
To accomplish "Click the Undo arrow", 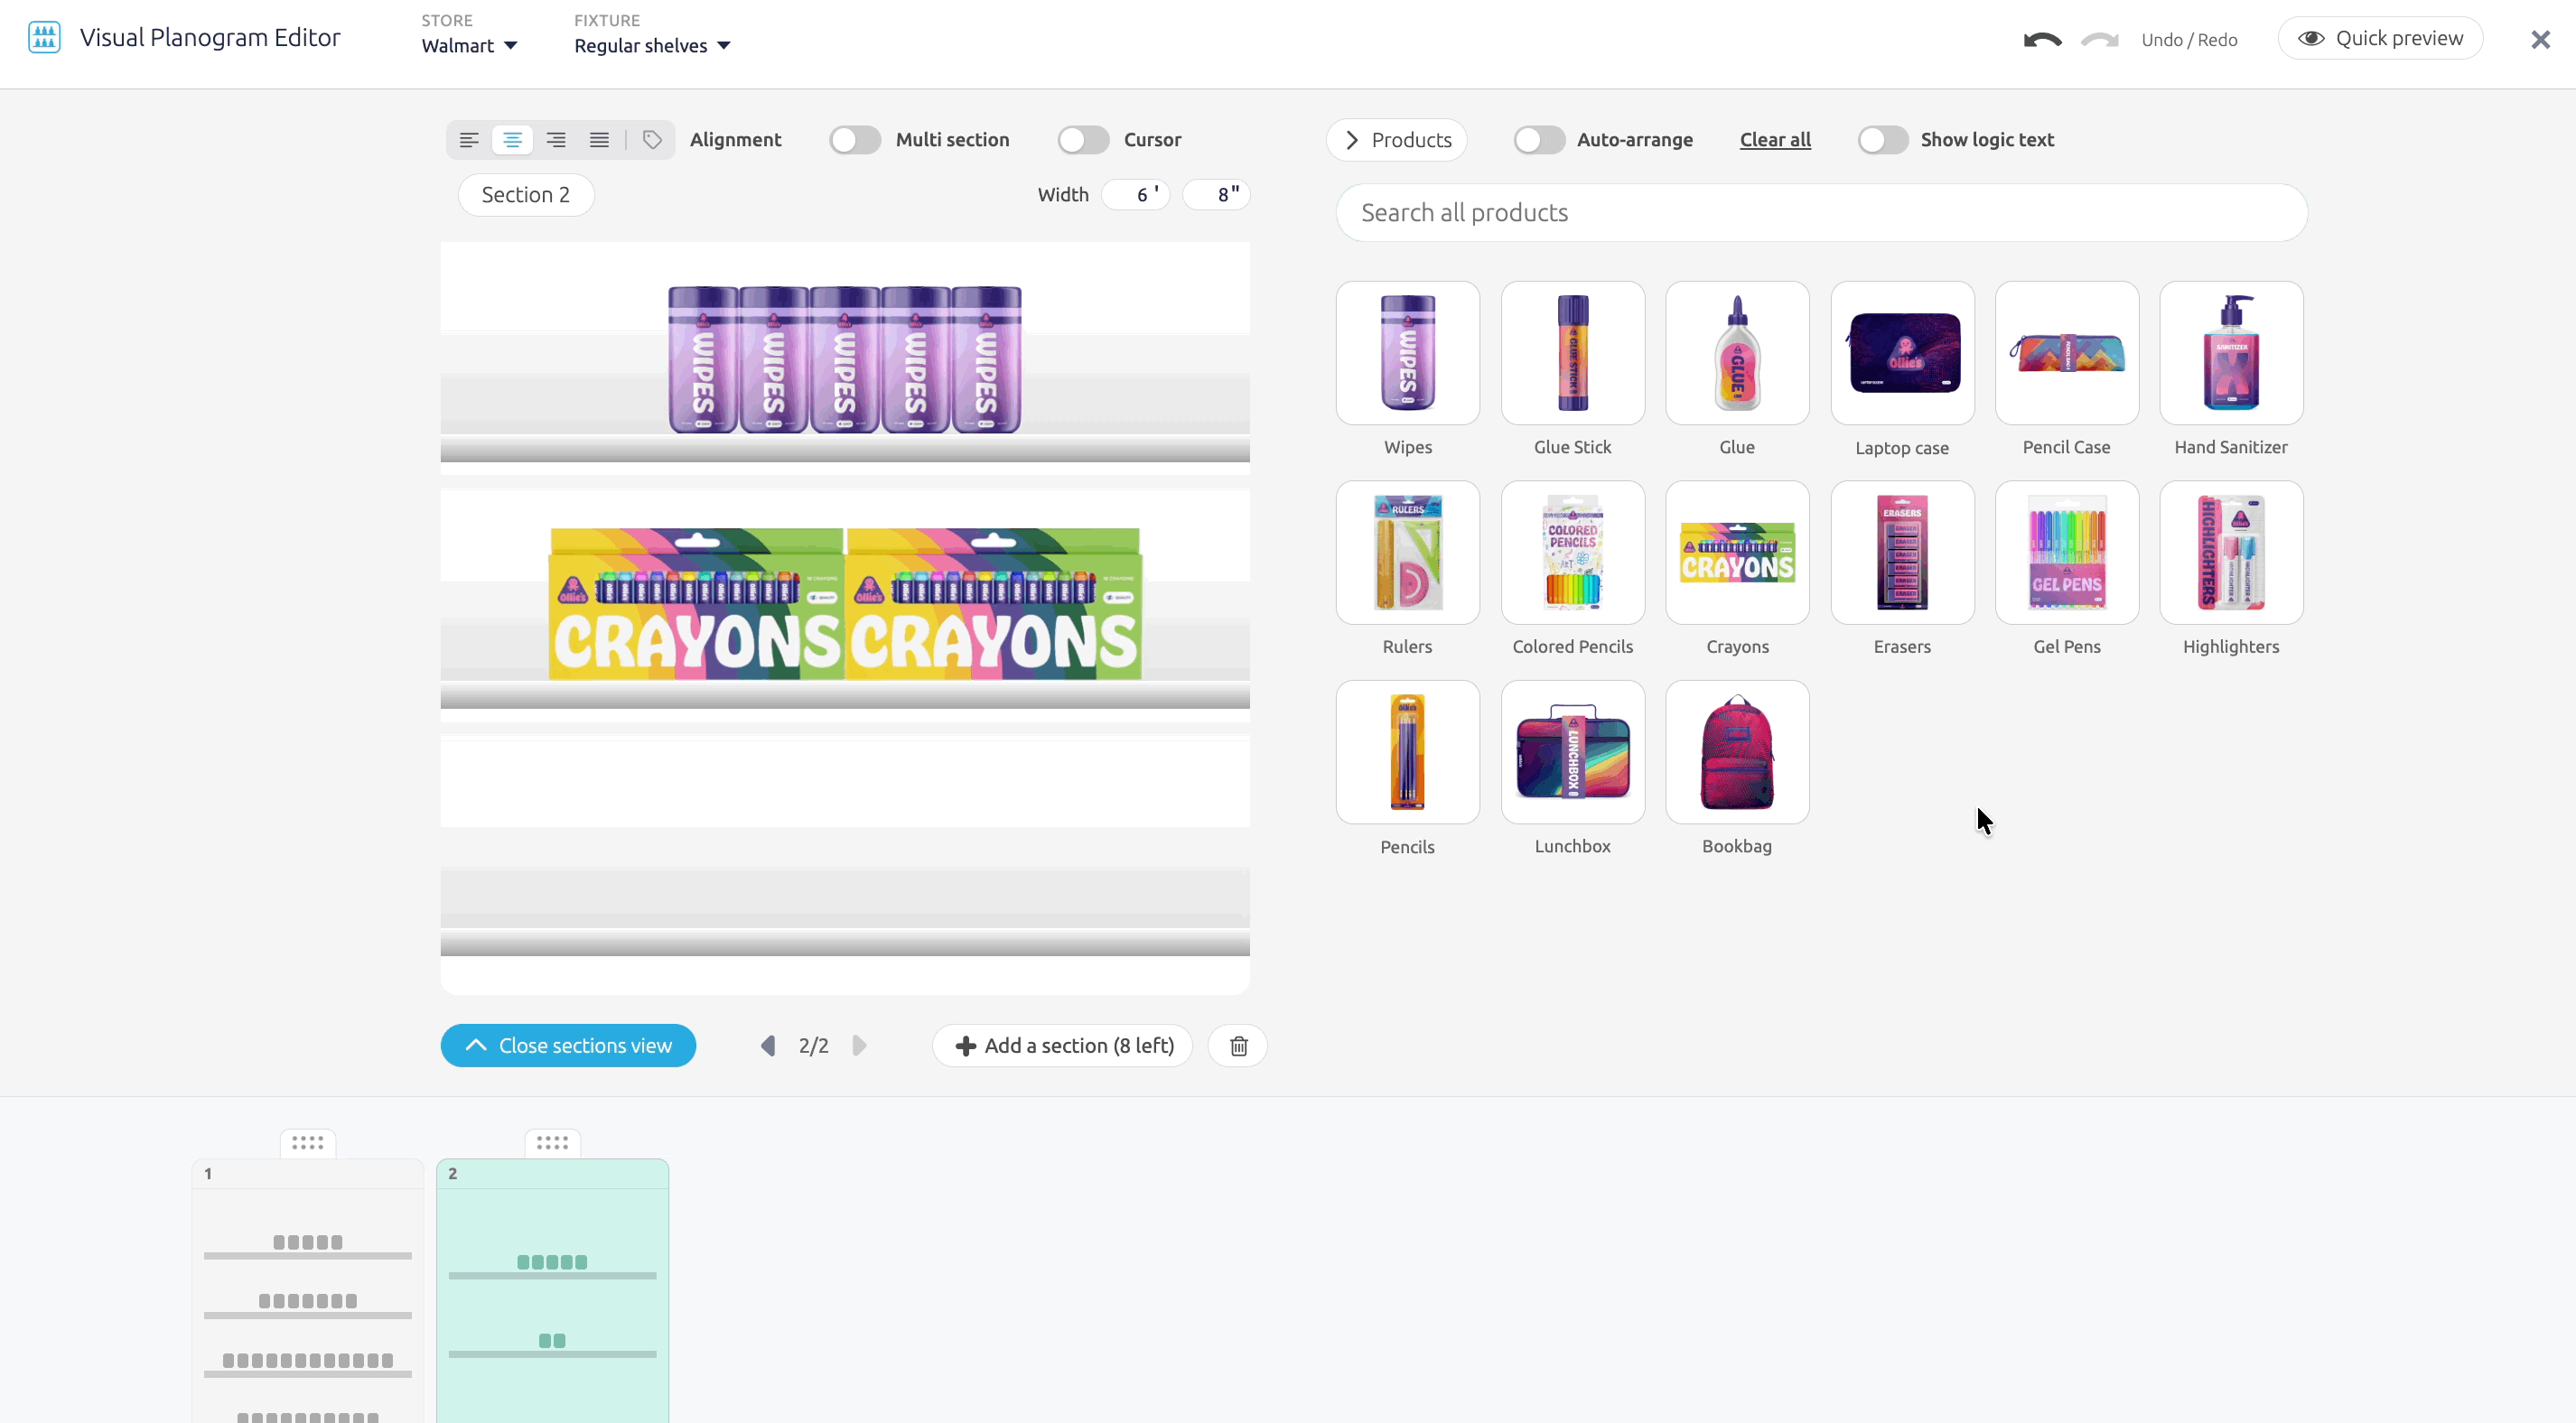I will (2042, 40).
